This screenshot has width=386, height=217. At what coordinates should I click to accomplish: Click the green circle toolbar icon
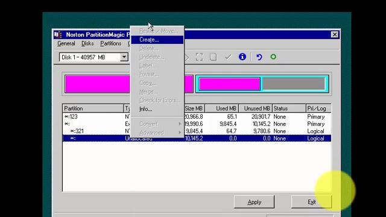273,57
